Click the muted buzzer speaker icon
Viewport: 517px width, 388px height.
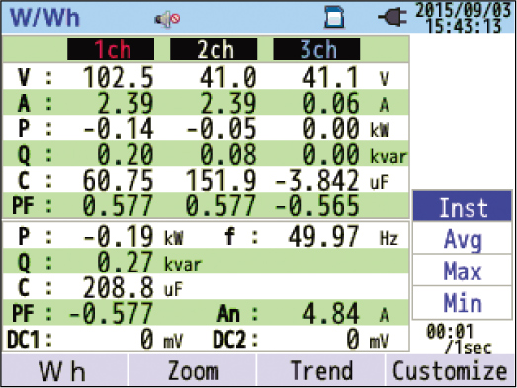click(167, 19)
